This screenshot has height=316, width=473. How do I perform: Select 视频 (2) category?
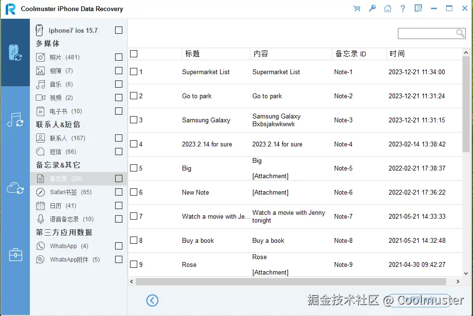pos(79,98)
